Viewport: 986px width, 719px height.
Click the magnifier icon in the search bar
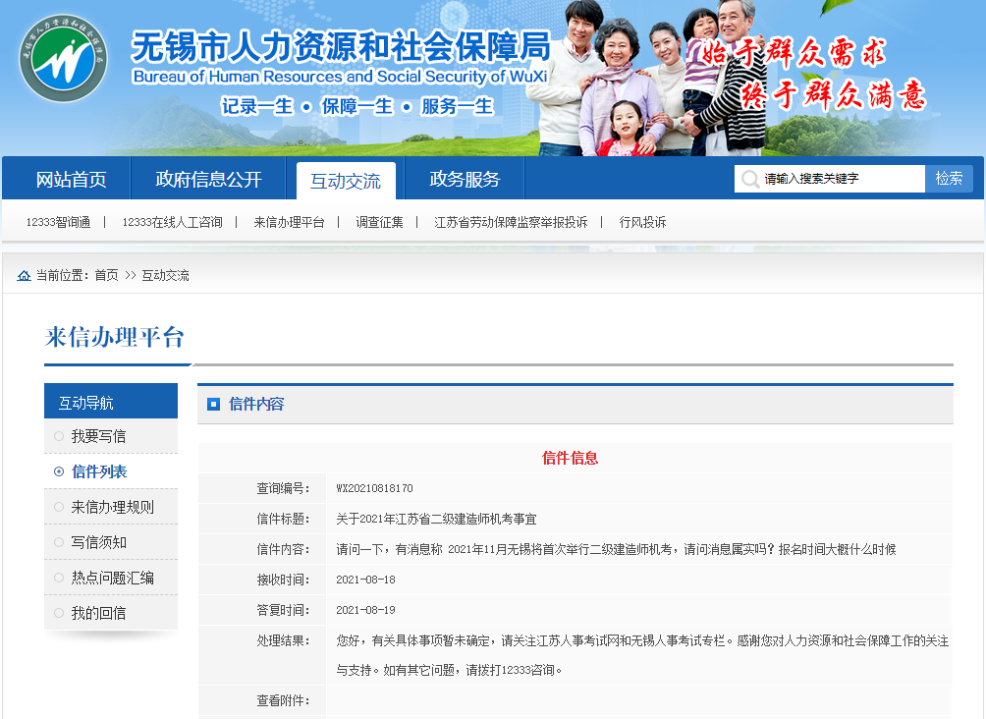pyautogui.click(x=750, y=179)
